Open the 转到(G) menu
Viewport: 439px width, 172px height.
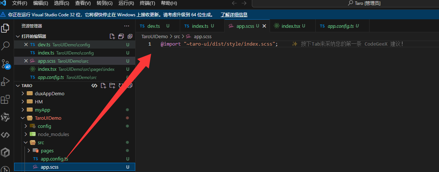click(104, 3)
